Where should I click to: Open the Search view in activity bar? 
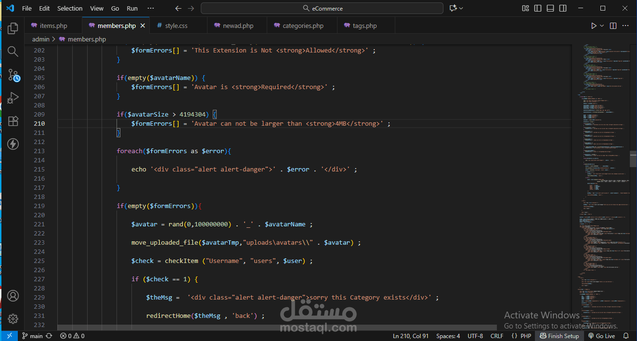(13, 52)
